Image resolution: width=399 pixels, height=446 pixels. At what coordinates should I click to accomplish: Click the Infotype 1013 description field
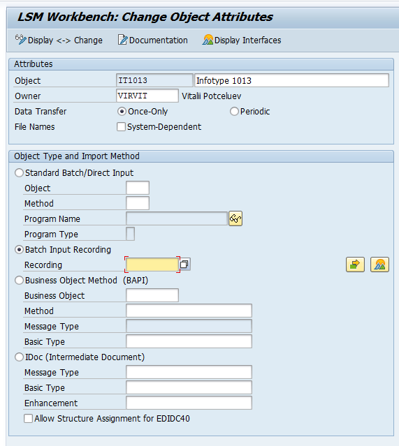[x=291, y=80]
